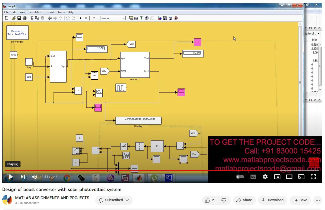
Task: Click the Stop simulation square icon
Action: [86, 18]
